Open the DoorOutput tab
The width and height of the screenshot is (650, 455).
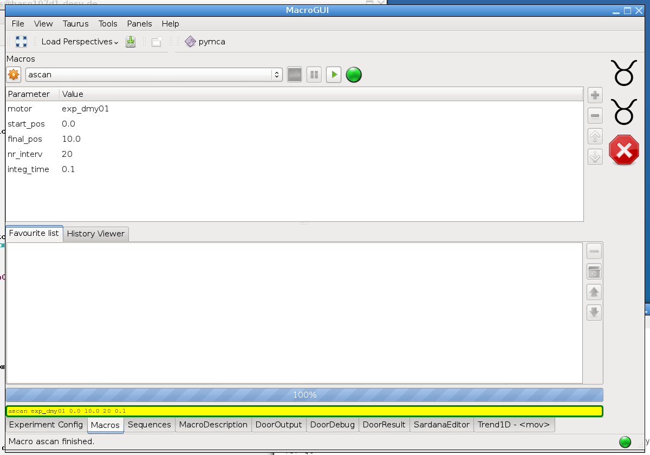pos(278,425)
